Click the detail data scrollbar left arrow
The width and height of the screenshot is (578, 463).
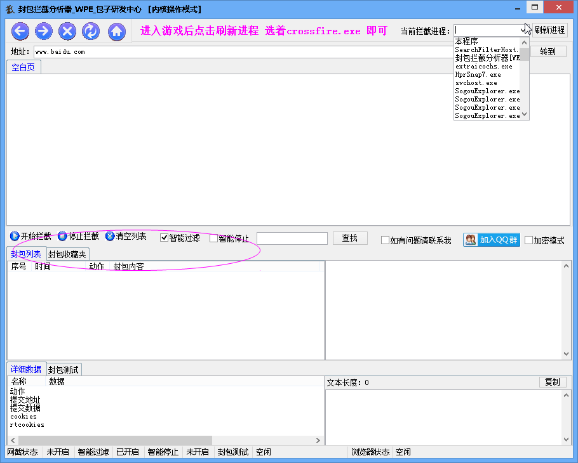pyautogui.click(x=13, y=440)
